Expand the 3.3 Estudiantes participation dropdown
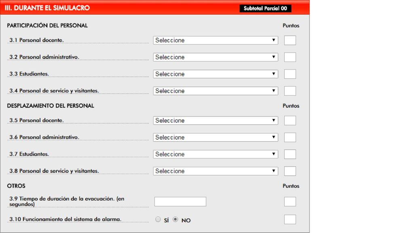Screen dimensions: 414x233 click(x=215, y=74)
